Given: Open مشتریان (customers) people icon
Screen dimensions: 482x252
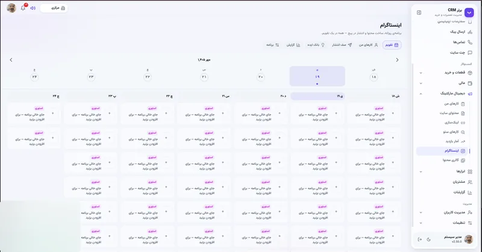Looking at the screenshot, I should click(470, 182).
